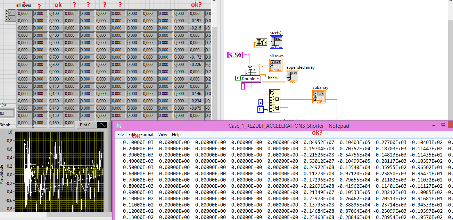Click the Notepad icon in title bar
Image resolution: width=453 pixels, height=220 pixels.
pyautogui.click(x=119, y=126)
